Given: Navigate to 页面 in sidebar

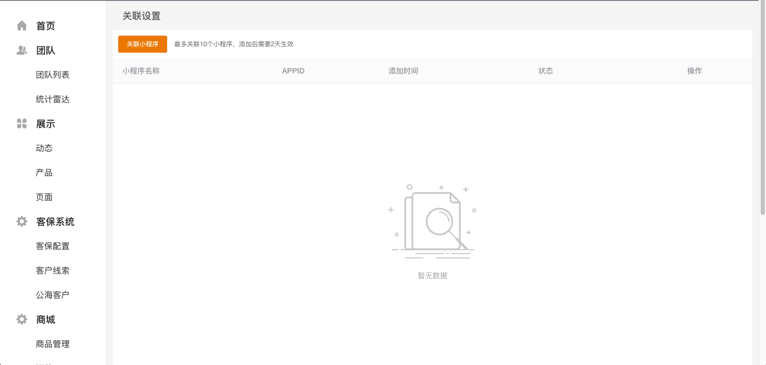Looking at the screenshot, I should click(x=44, y=197).
